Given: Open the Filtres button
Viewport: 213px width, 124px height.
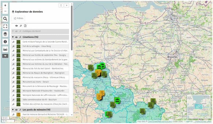Looking at the screenshot, I should (19, 18).
